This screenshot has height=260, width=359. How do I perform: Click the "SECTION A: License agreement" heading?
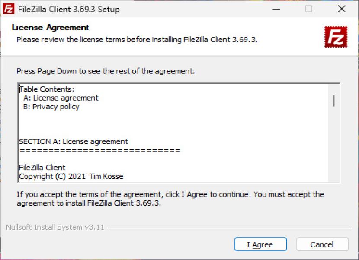(x=74, y=142)
